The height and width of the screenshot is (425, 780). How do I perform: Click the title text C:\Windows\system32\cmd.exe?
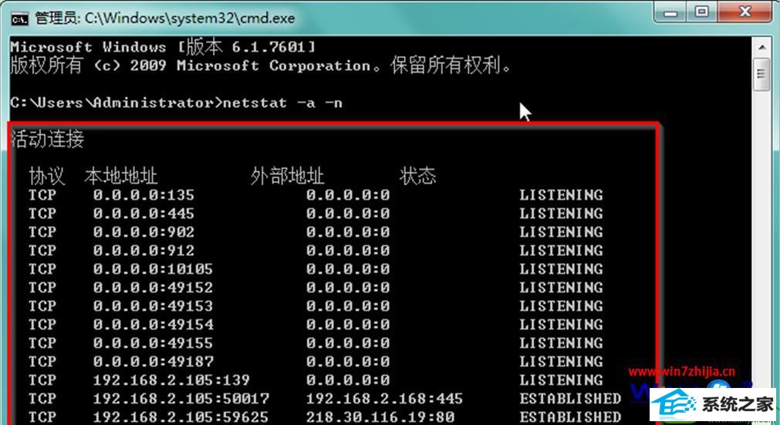click(x=190, y=19)
